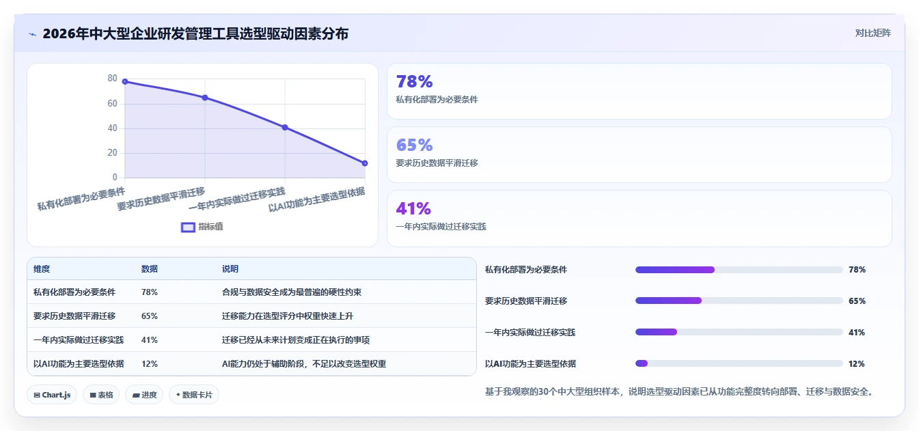Image resolution: width=919 pixels, height=431 pixels.
Task: Click the 12% value in the table
Action: click(150, 364)
